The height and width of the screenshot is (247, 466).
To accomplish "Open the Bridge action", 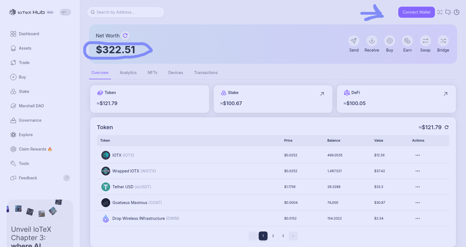I will (443, 41).
